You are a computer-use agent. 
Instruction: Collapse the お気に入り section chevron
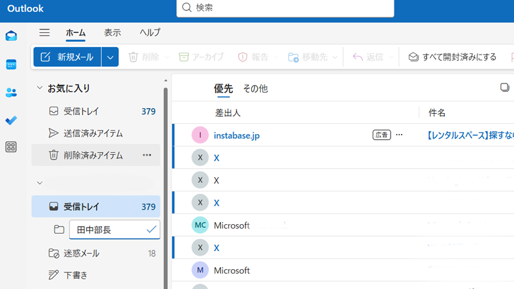[40, 88]
